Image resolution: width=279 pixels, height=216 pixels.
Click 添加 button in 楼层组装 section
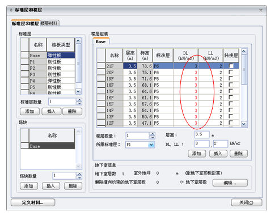(197, 154)
